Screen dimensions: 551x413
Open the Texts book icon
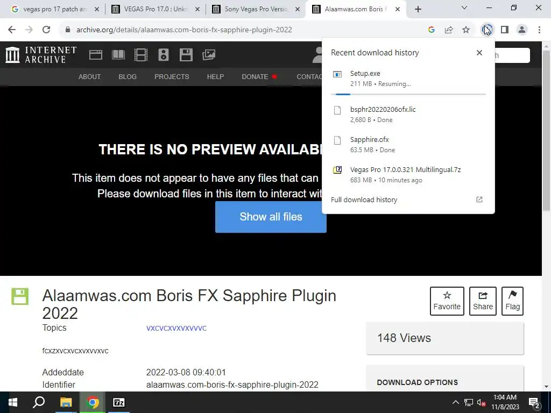click(x=118, y=55)
